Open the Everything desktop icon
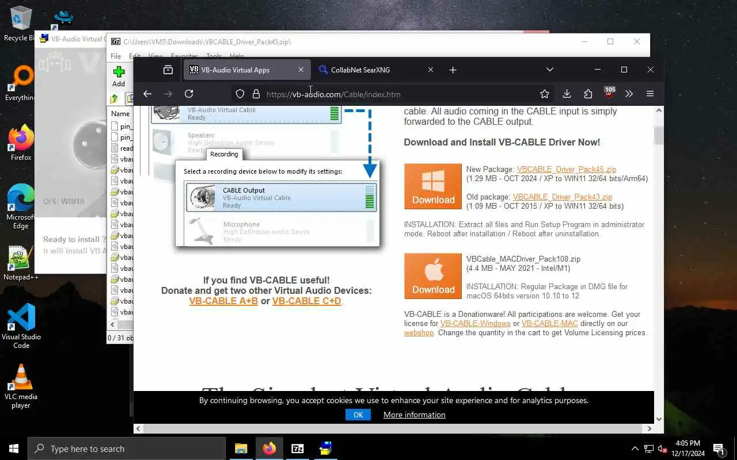Image resolution: width=737 pixels, height=460 pixels. point(21,84)
